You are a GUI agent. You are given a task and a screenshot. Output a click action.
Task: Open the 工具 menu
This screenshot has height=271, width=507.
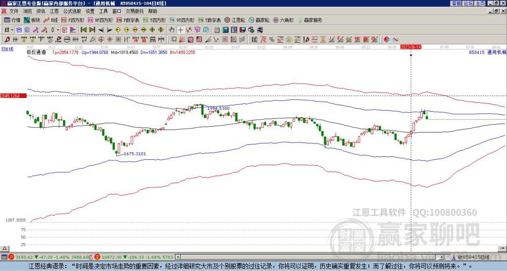pyautogui.click(x=103, y=11)
